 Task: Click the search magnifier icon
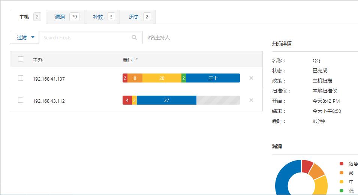tap(134, 37)
